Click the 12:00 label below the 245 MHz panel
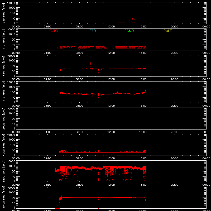Viewport: 211px width, 211px height. tap(111, 27)
